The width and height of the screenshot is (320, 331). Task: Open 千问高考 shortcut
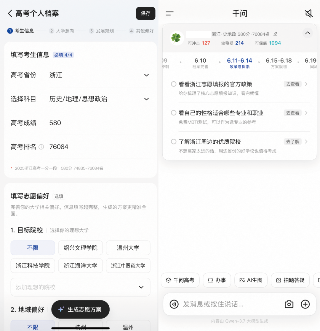(x=180, y=280)
